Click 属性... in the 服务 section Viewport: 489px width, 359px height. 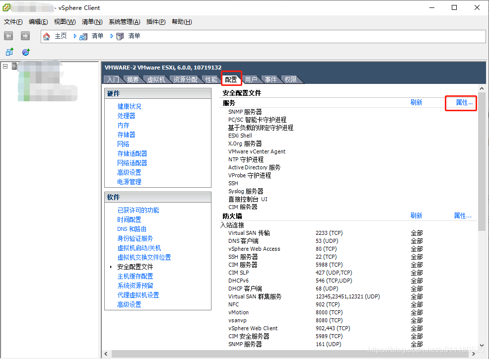(464, 102)
